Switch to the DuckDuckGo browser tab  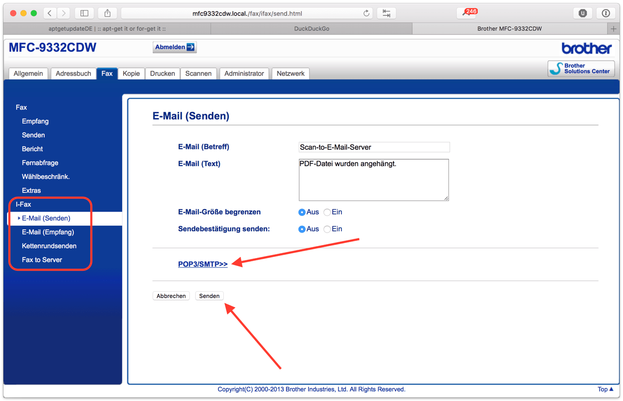311,29
